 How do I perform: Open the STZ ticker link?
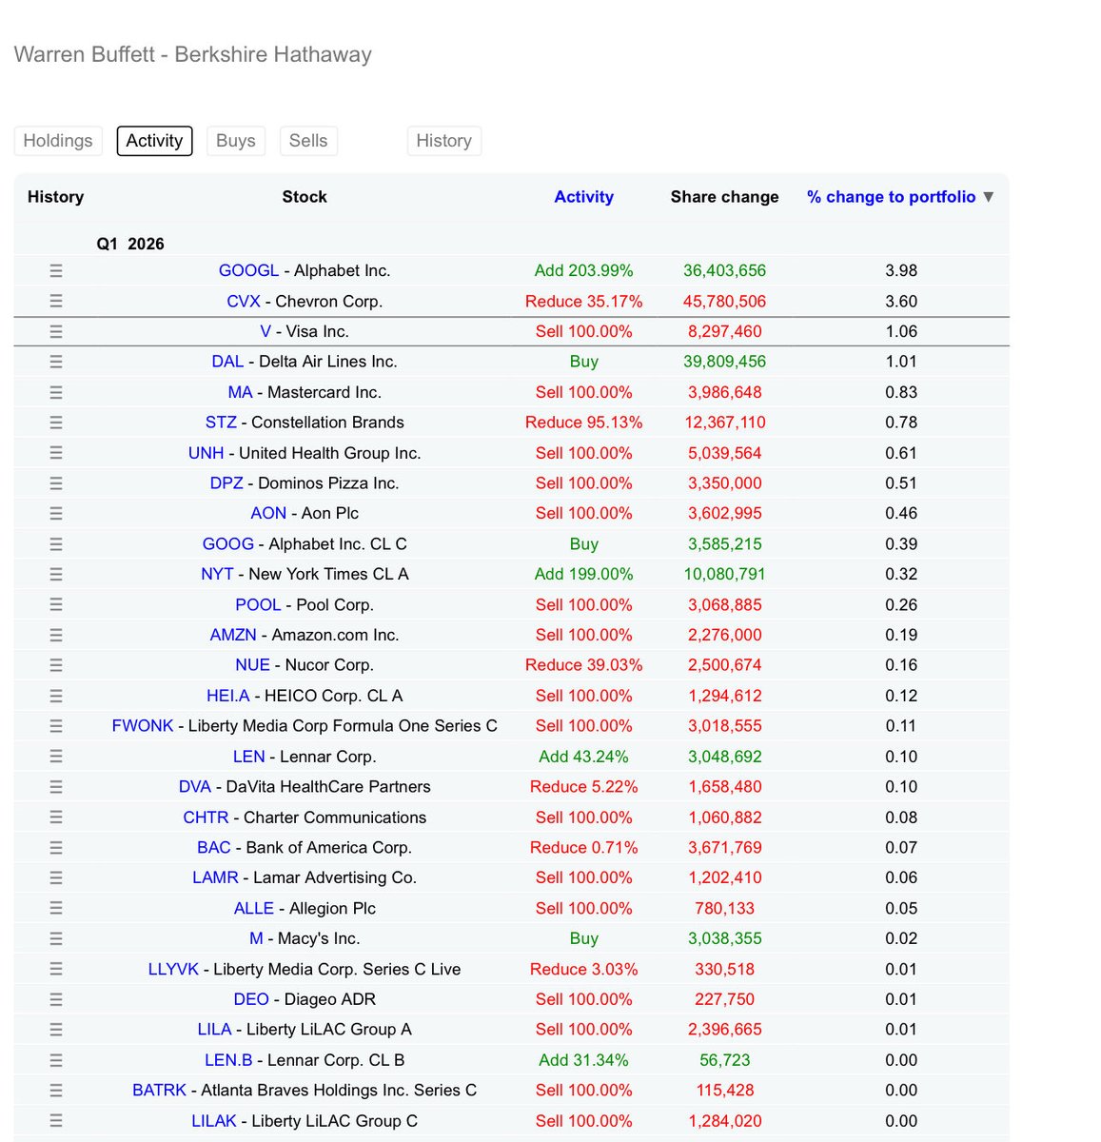tap(221, 423)
